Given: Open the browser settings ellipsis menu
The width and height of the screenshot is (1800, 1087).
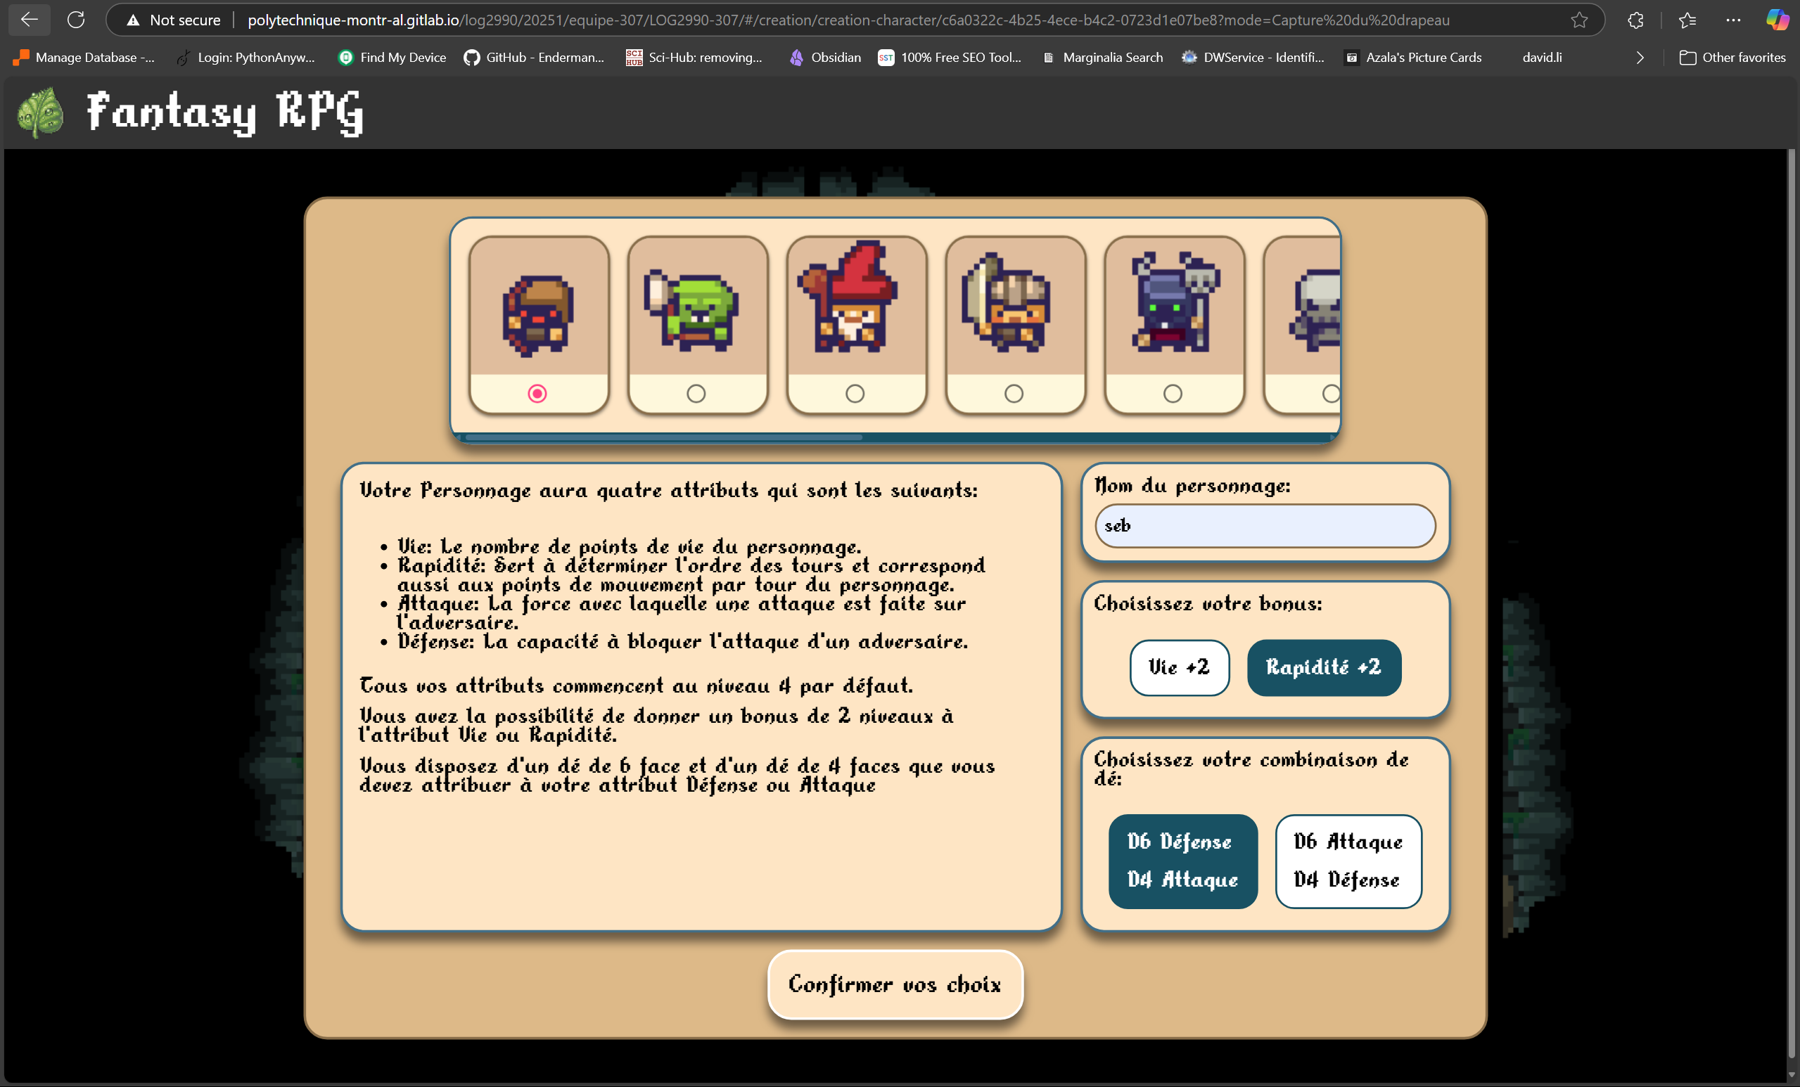Looking at the screenshot, I should click(1733, 20).
